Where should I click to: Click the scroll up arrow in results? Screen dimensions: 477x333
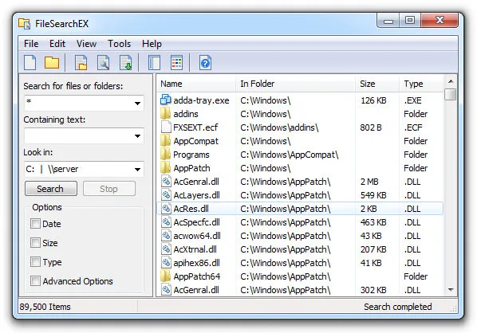click(x=451, y=81)
